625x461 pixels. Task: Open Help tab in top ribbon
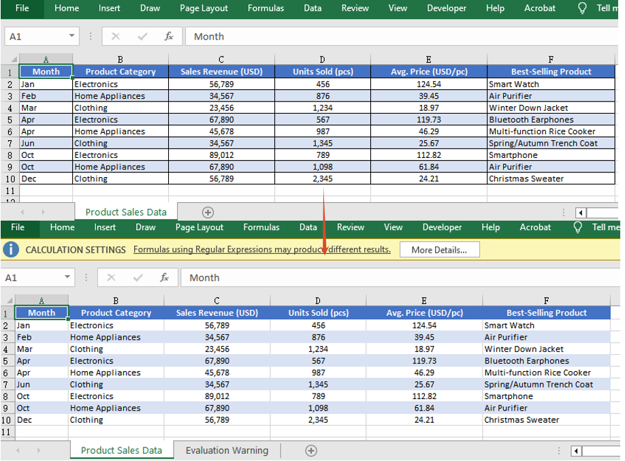pos(495,8)
